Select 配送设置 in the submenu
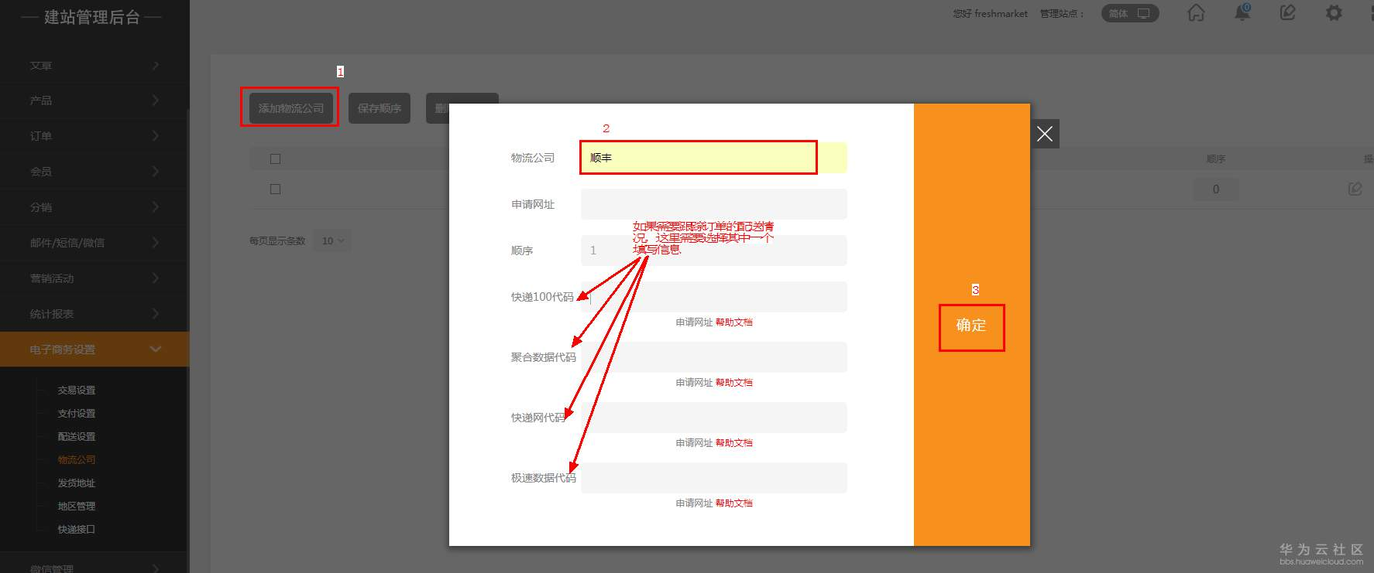This screenshot has width=1374, height=573. (77, 437)
